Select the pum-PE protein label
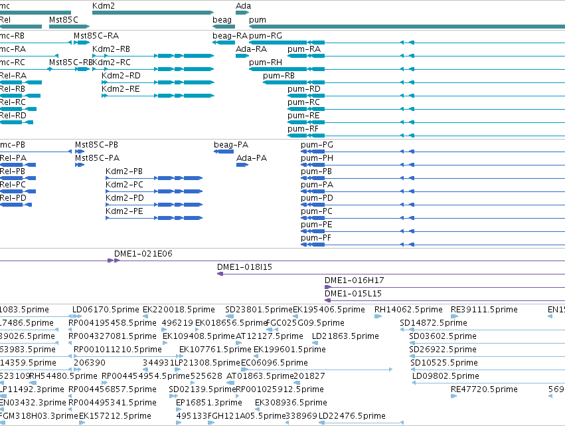 [317, 225]
